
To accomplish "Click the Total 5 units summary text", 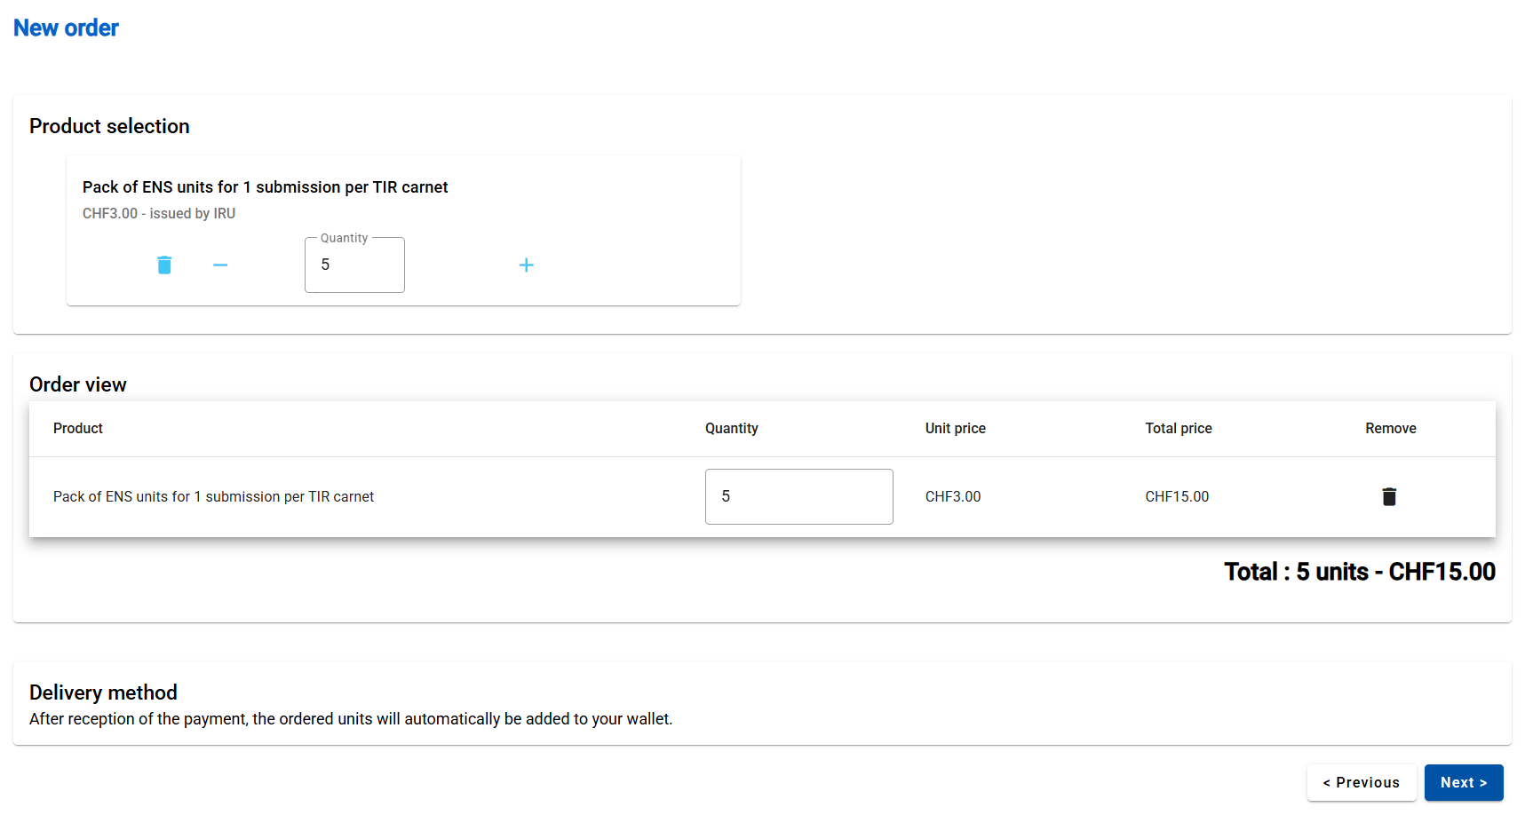I will coord(1359,572).
